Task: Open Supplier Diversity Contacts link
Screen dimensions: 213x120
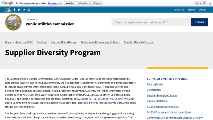Action: click(x=162, y=95)
